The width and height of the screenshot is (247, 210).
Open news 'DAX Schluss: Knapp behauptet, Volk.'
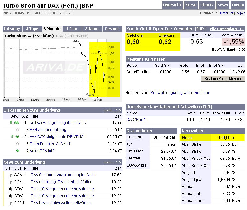[x=63, y=175]
